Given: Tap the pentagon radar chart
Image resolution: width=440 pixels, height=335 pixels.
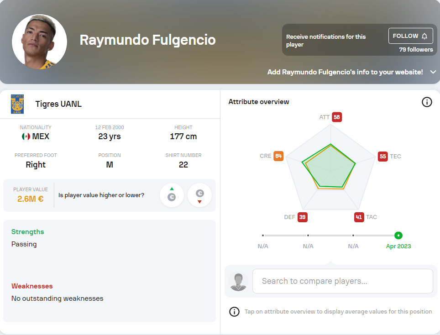Looking at the screenshot, I should 331,167.
